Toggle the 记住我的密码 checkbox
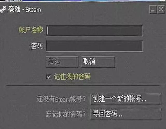166x129 pixels. (x=49, y=77)
